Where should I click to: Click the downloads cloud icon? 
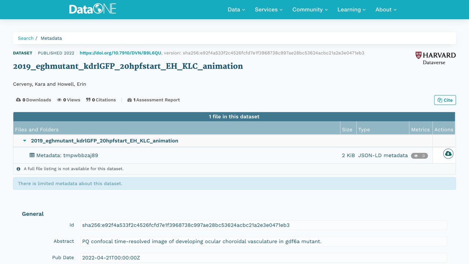18,100
